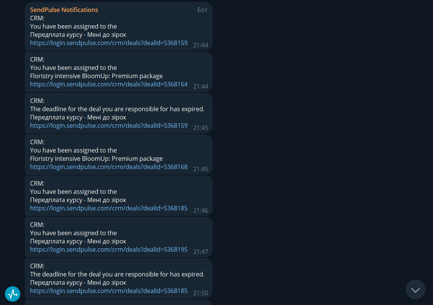Click the 21:50 message timestamp
Screen dimensions: 433x305
200,293
